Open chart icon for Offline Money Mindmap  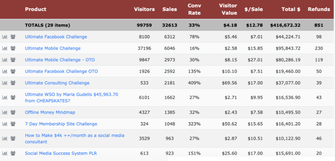[5, 112]
